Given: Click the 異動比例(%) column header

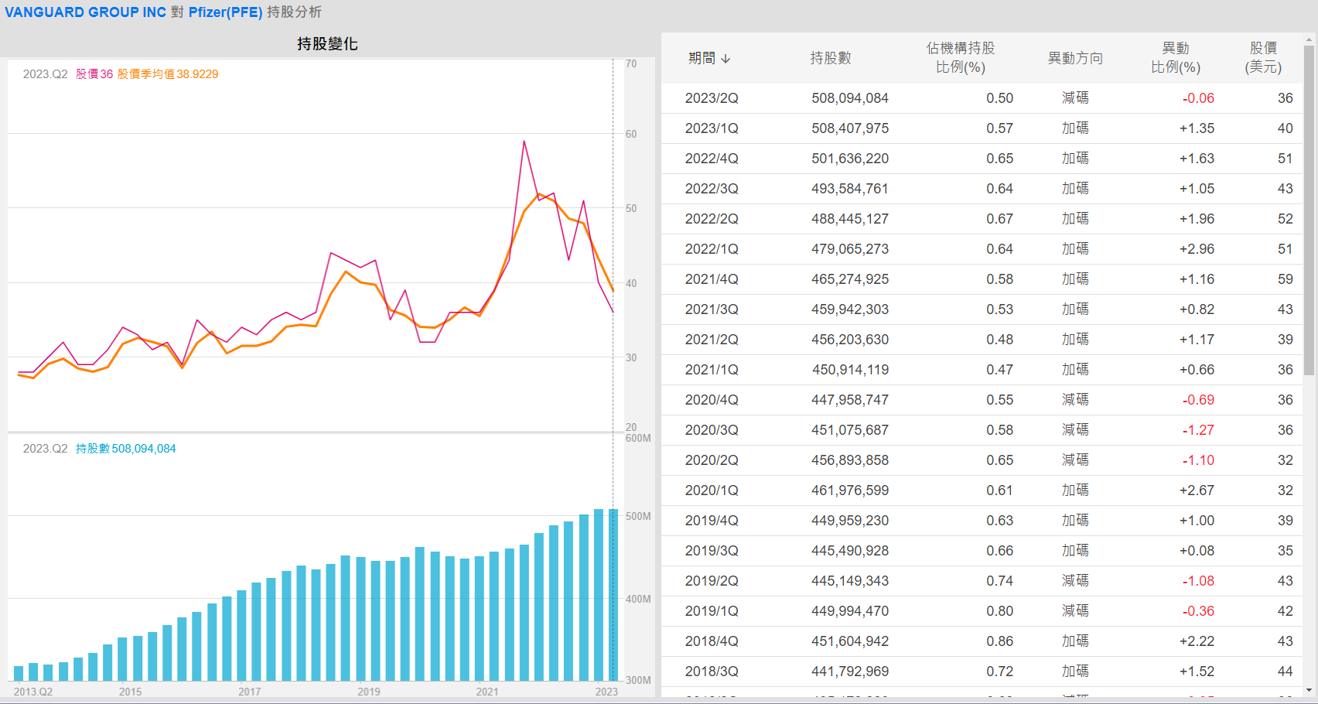Looking at the screenshot, I should (1175, 58).
